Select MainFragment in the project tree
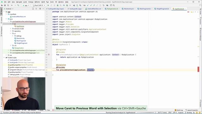The width and height of the screenshot is (202, 114). pos(21,41)
